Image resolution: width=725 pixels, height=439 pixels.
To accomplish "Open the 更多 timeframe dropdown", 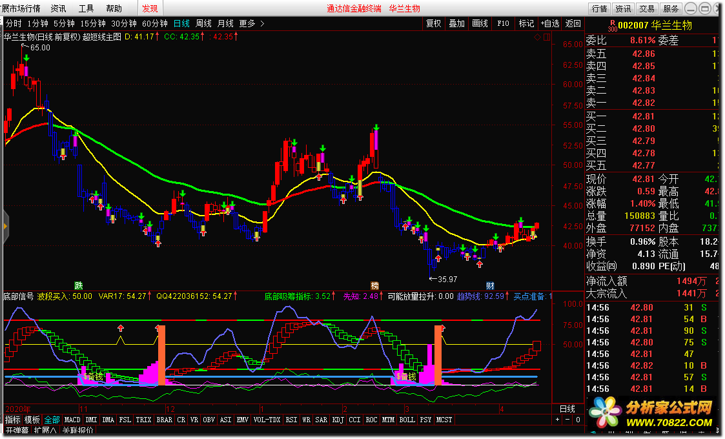I will [252, 23].
